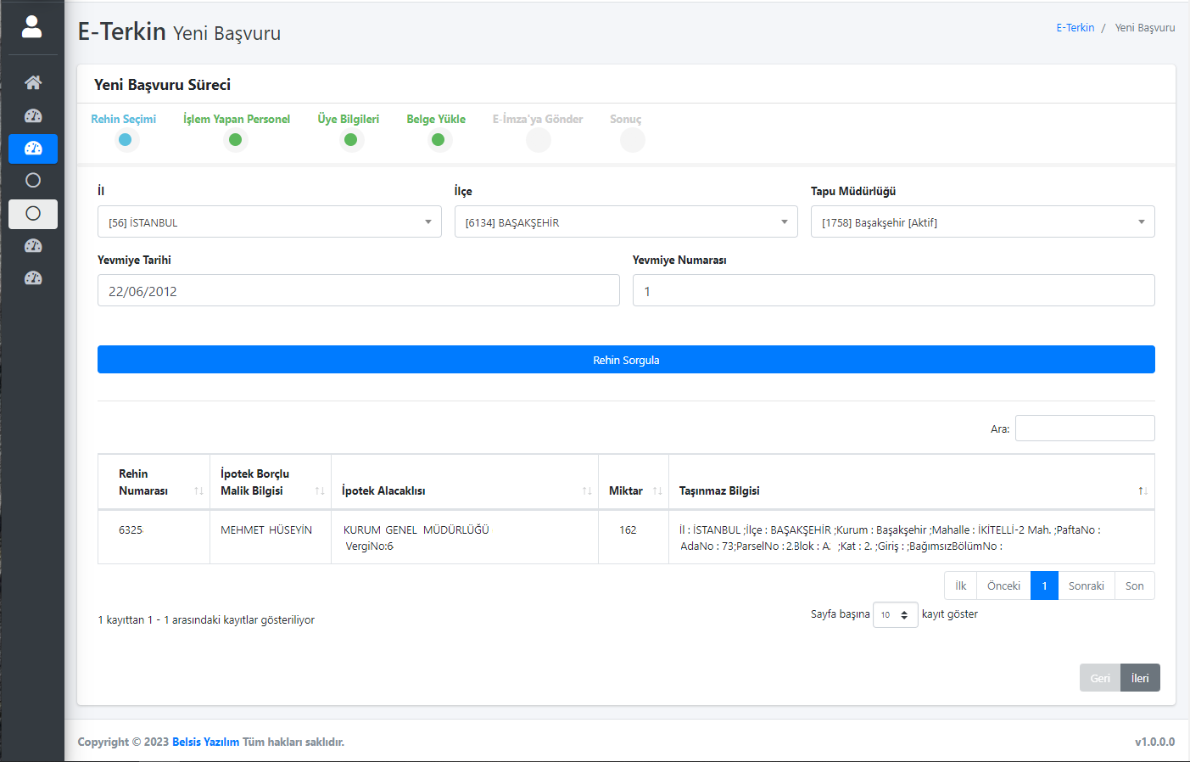Click the Geri button
This screenshot has width=1190, height=762.
1100,678
